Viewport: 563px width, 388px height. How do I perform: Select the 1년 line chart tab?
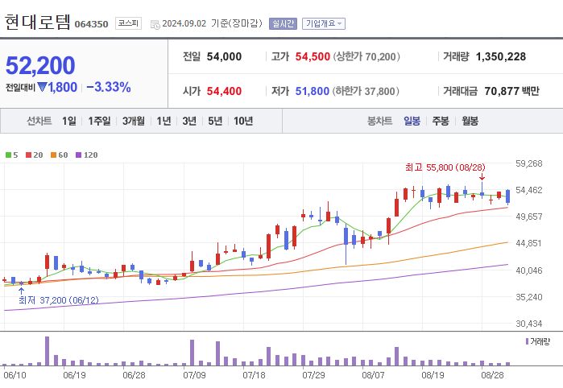pos(164,121)
